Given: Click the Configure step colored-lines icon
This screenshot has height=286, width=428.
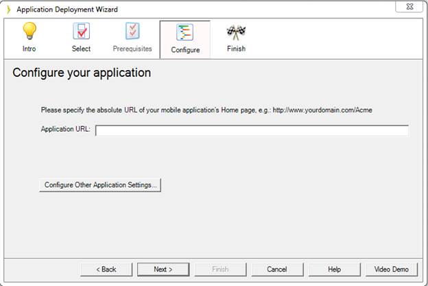Looking at the screenshot, I should (x=185, y=32).
